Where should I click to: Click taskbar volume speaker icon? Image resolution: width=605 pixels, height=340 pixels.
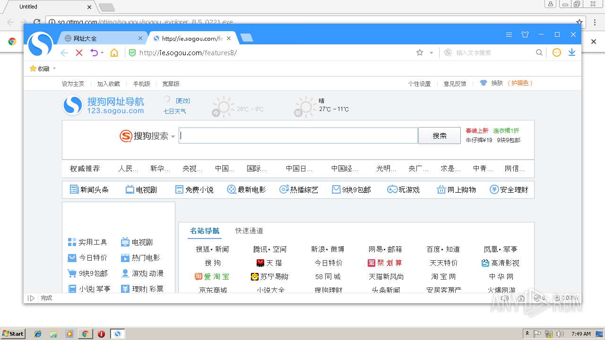561,334
